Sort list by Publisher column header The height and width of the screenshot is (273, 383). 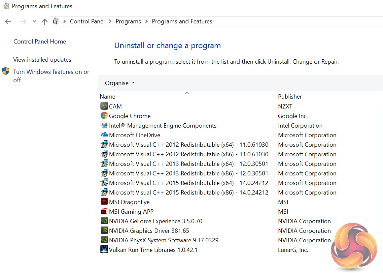(290, 97)
